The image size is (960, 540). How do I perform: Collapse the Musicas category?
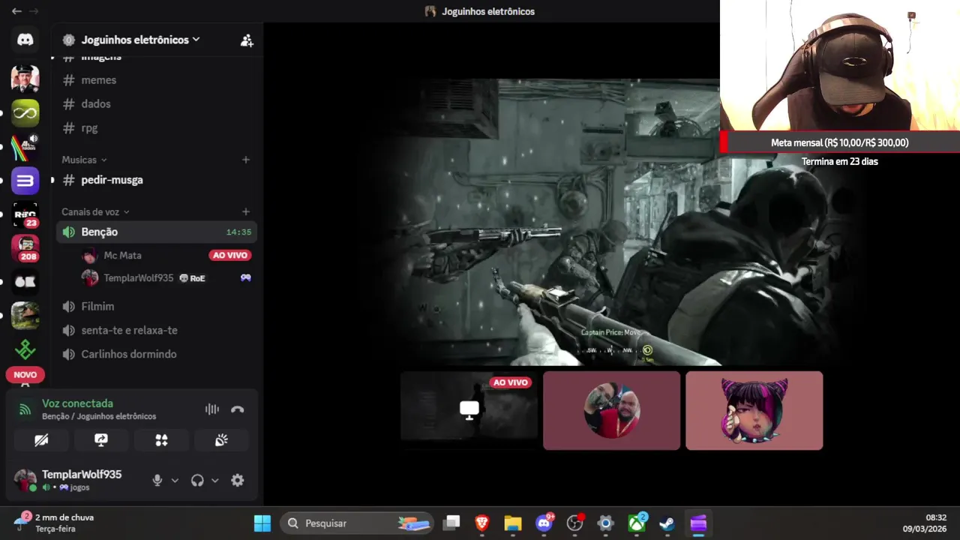(x=84, y=160)
